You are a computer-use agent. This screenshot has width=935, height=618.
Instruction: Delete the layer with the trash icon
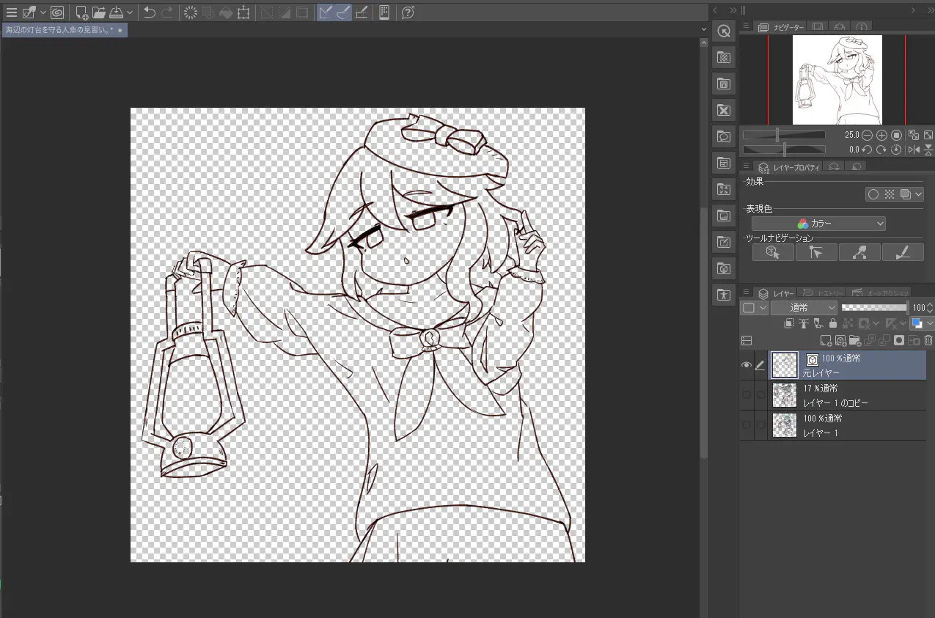tap(928, 340)
